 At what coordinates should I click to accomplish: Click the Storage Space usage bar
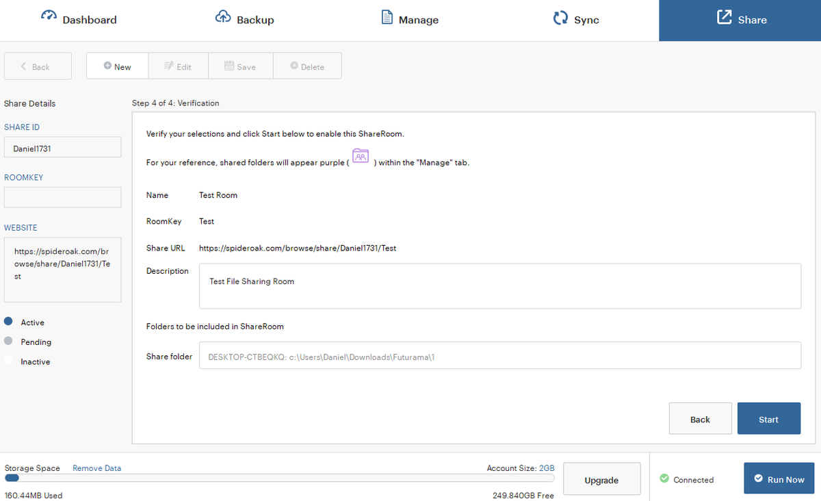point(274,478)
